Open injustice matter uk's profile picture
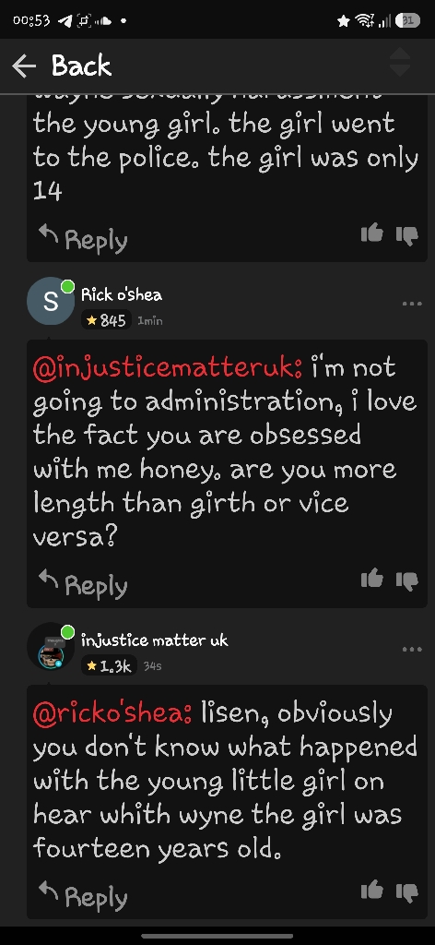Viewport: 435px width, 945px height. coord(51,647)
